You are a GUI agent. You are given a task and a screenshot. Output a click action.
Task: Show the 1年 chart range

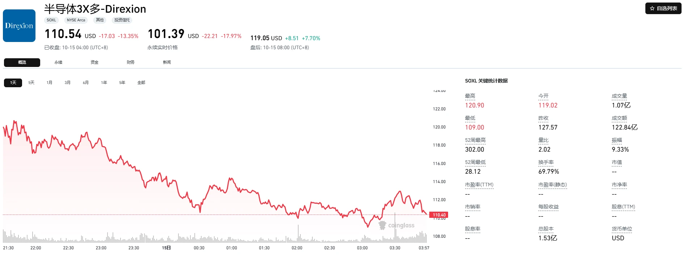tap(104, 83)
